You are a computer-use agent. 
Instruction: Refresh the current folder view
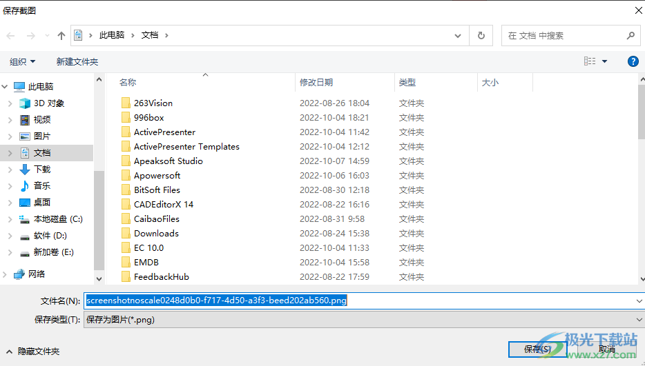(481, 36)
